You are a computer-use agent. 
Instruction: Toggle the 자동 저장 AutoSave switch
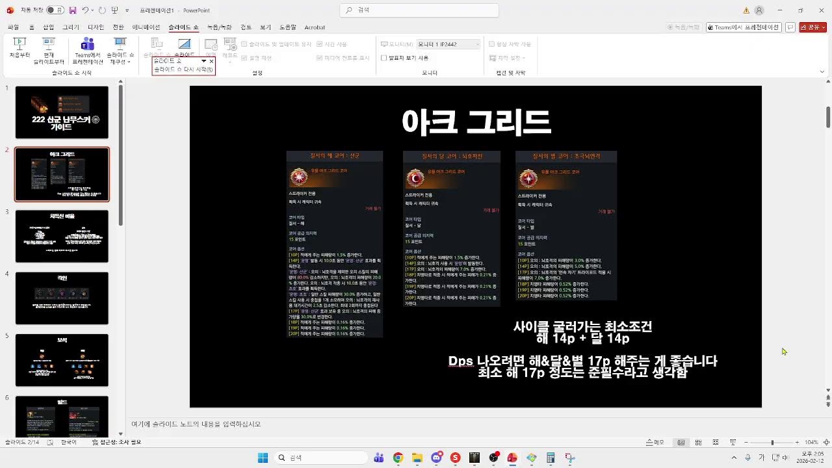pyautogui.click(x=55, y=10)
